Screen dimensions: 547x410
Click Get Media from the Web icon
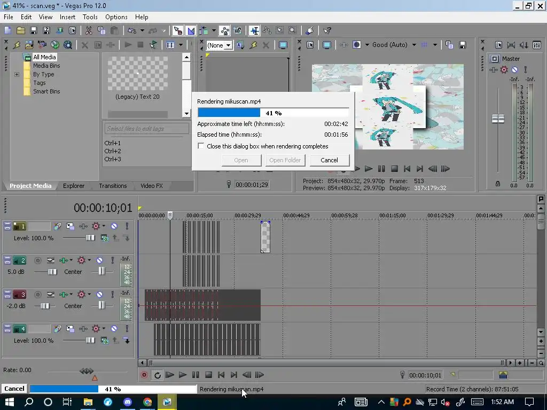tap(68, 45)
